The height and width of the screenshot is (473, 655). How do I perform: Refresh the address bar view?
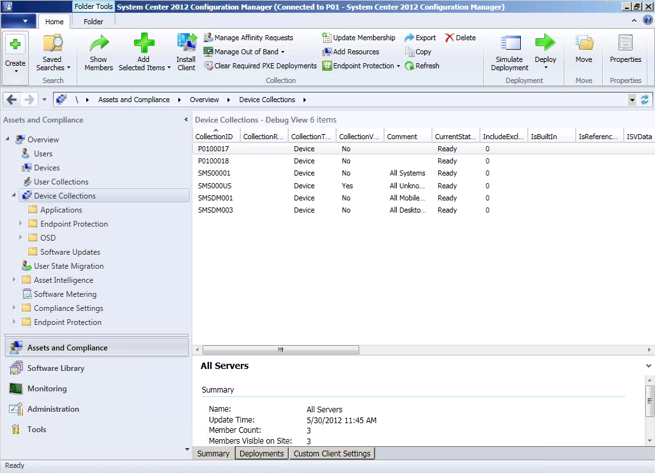[x=645, y=100]
